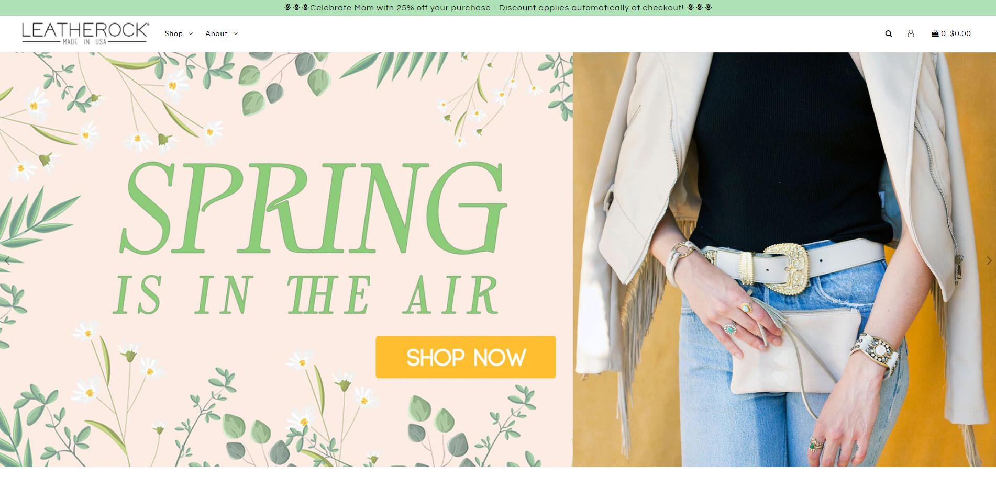View the $0.00 cart total

click(960, 33)
